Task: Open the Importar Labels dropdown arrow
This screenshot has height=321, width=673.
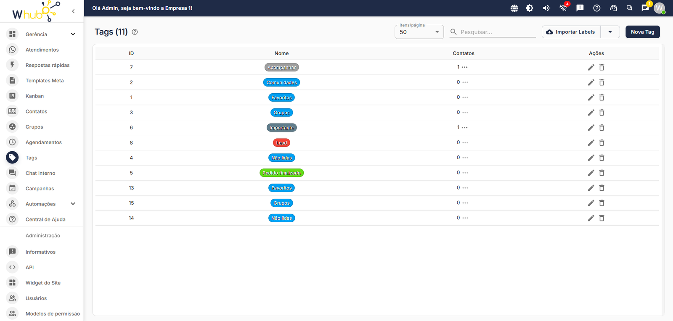Action: 610,32
